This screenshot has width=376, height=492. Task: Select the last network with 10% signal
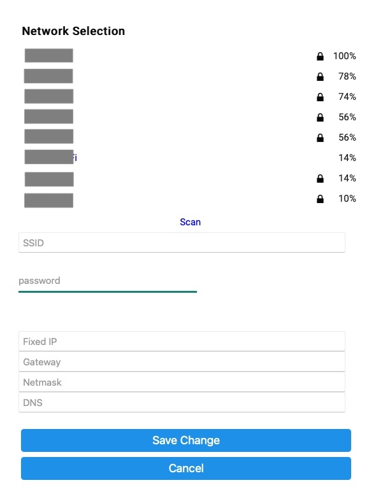48,200
